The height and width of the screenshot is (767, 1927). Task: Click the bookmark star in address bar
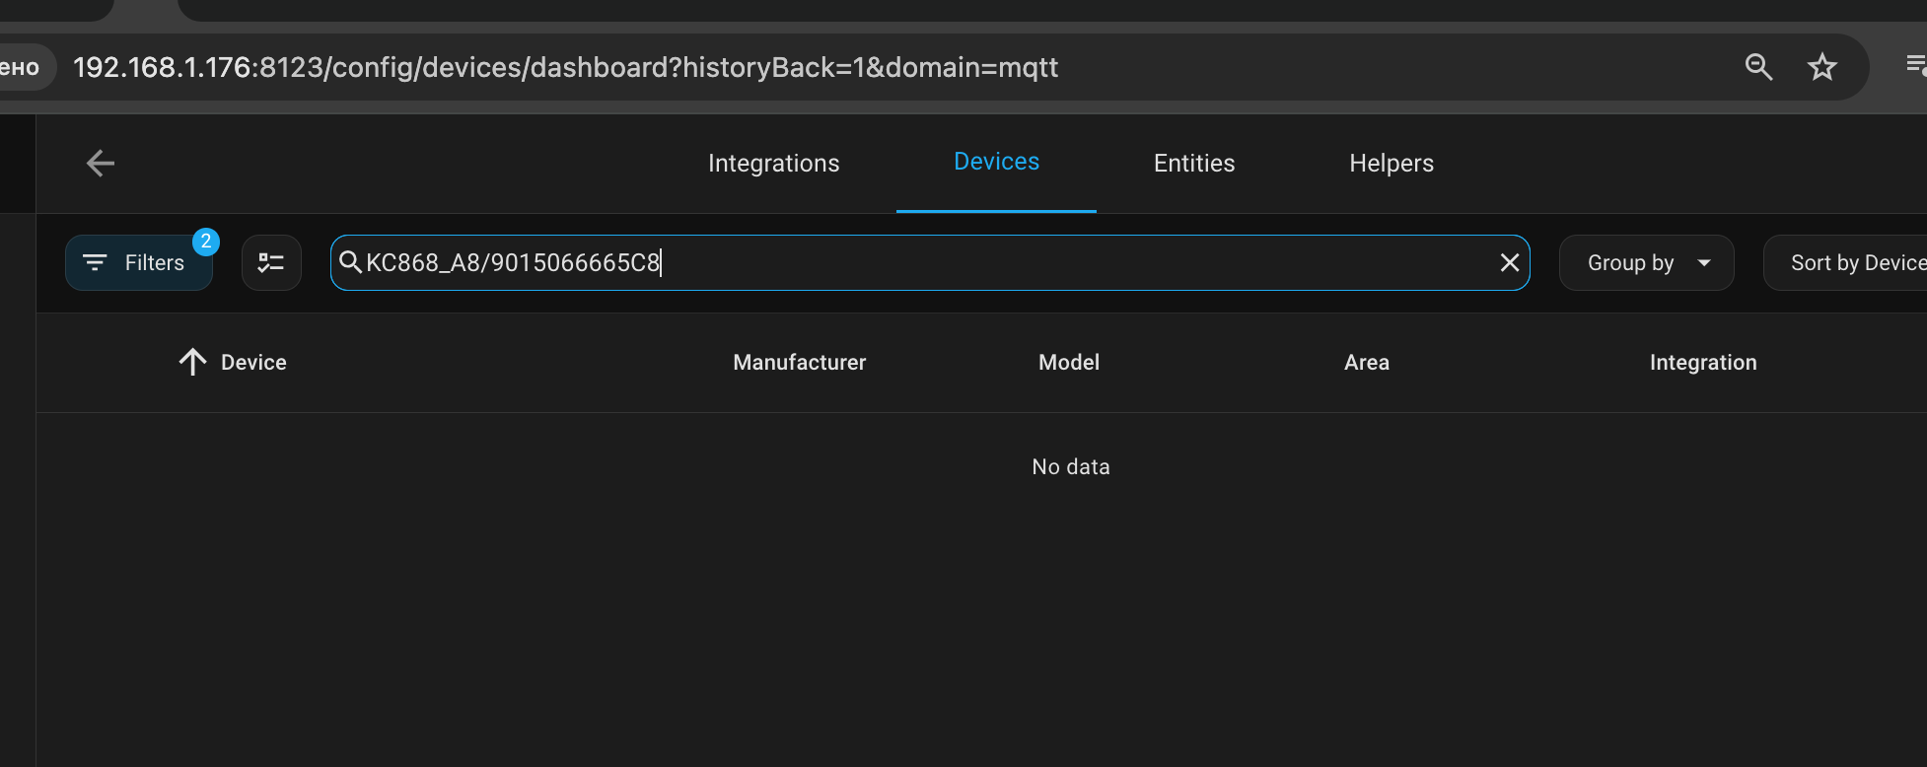(1821, 67)
